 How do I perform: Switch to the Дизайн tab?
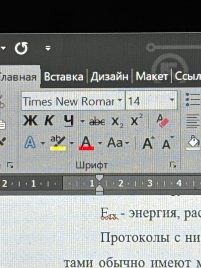click(109, 77)
